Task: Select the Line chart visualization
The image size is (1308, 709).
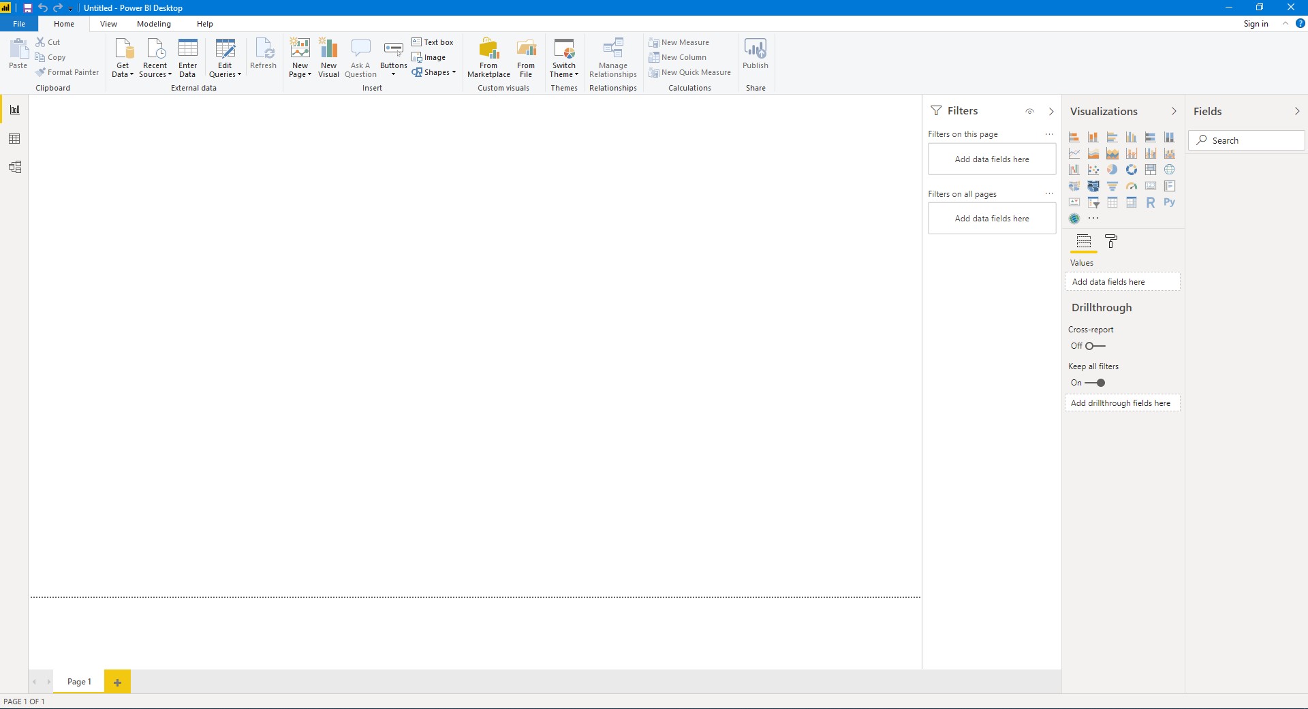Action: click(1074, 153)
